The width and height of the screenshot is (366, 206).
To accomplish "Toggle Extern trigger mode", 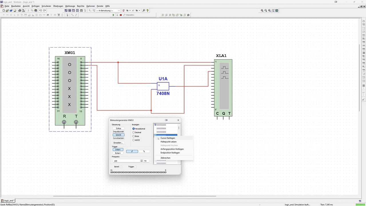I will point(118,153).
